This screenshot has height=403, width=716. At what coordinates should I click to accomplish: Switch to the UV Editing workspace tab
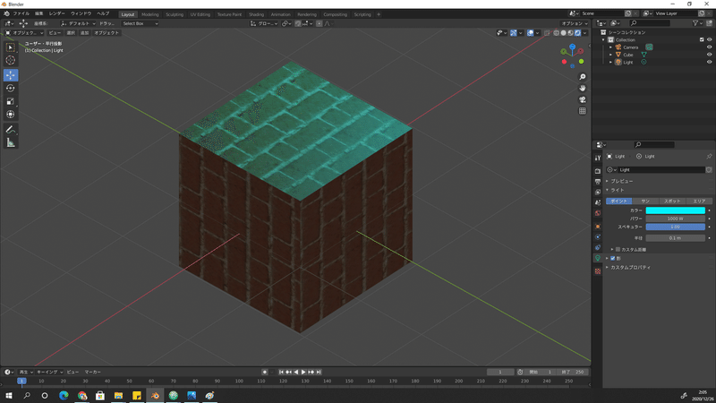[x=200, y=14]
